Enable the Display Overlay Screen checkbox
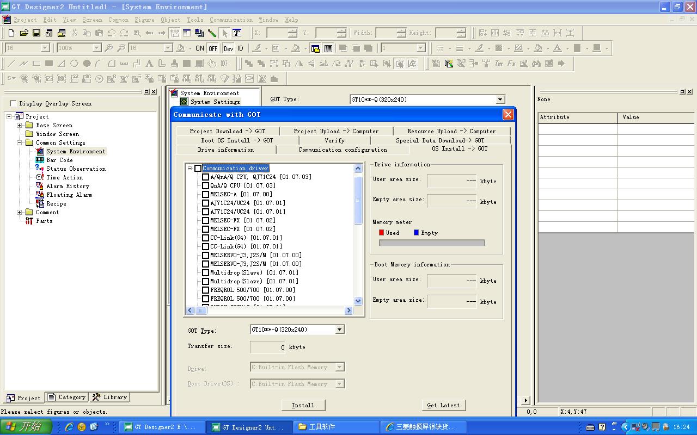 (x=13, y=103)
